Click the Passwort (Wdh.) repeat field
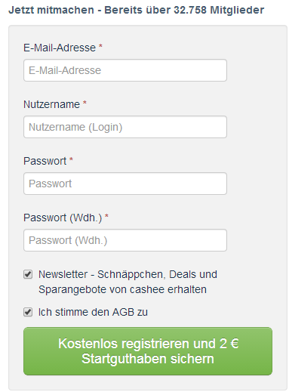 [125, 240]
